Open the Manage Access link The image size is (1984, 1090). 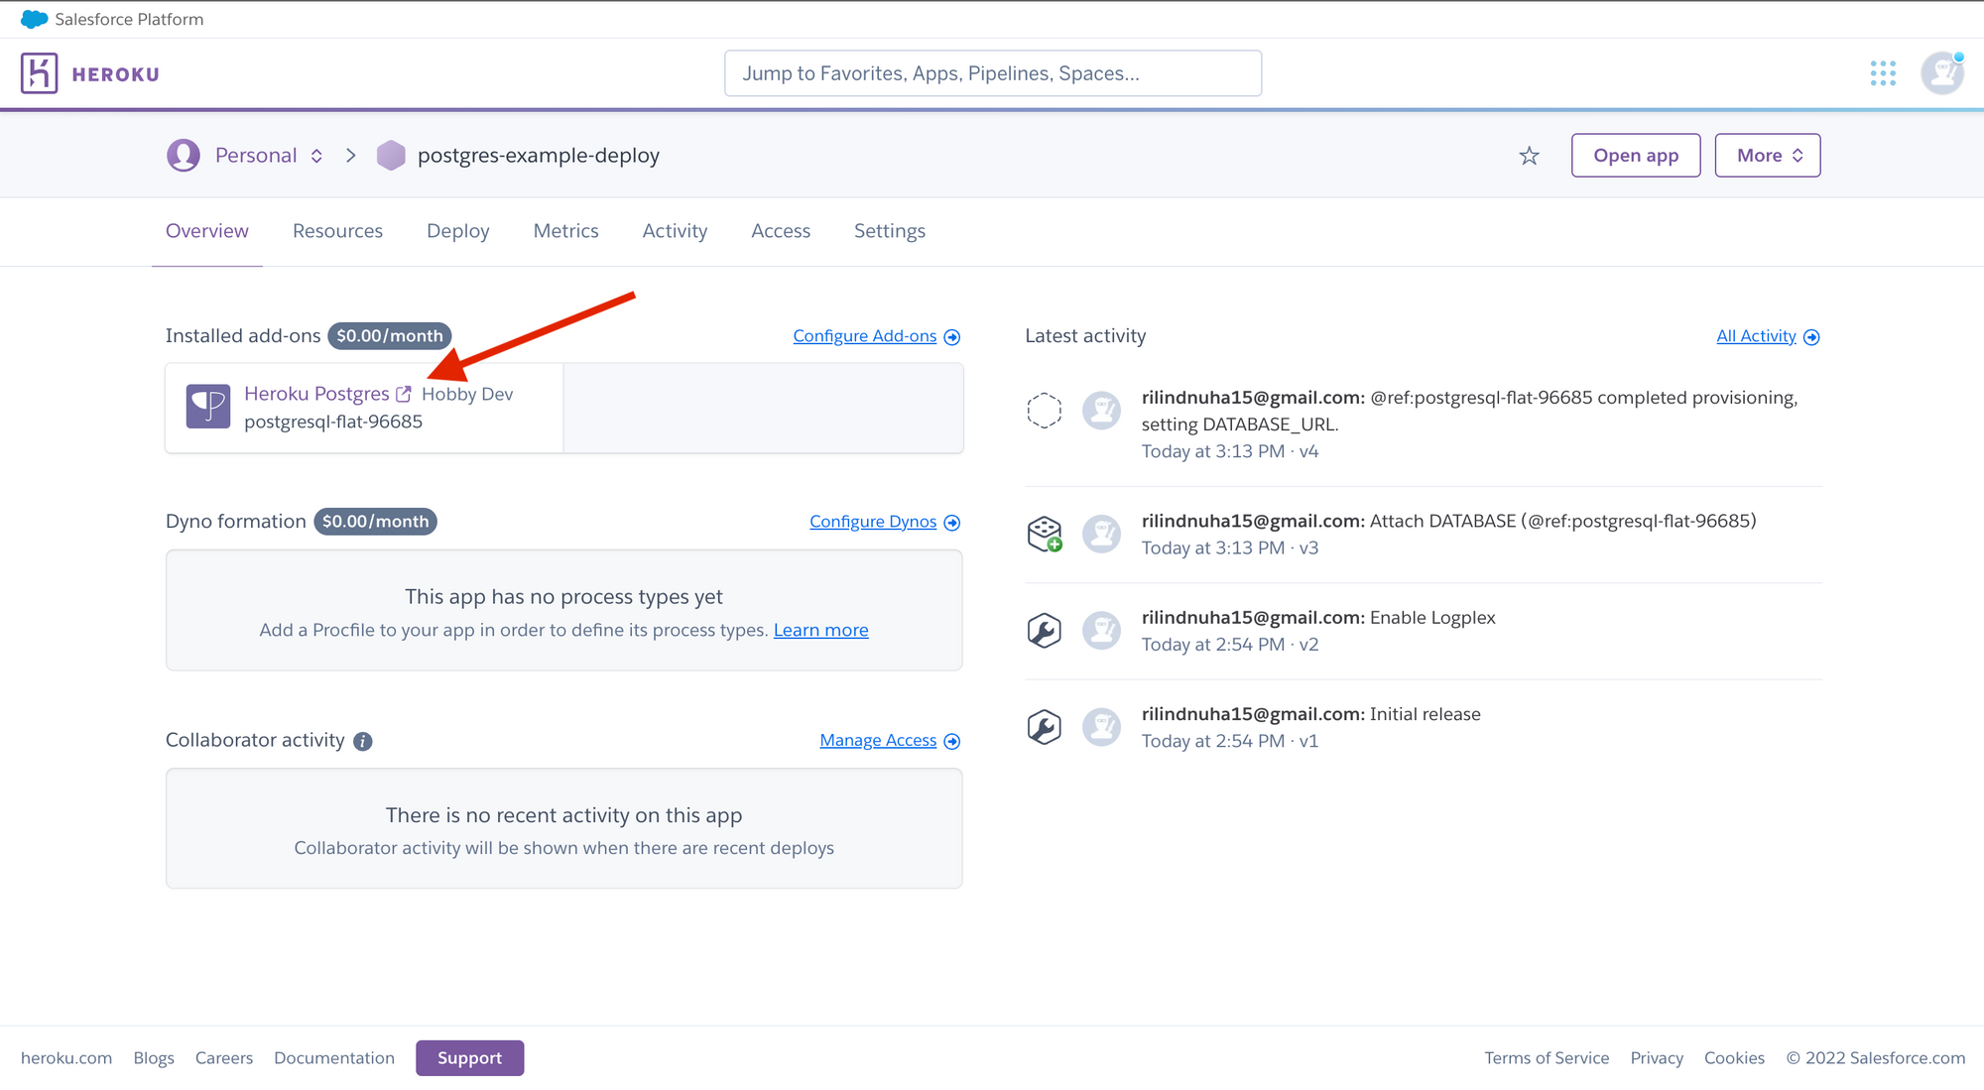(878, 740)
